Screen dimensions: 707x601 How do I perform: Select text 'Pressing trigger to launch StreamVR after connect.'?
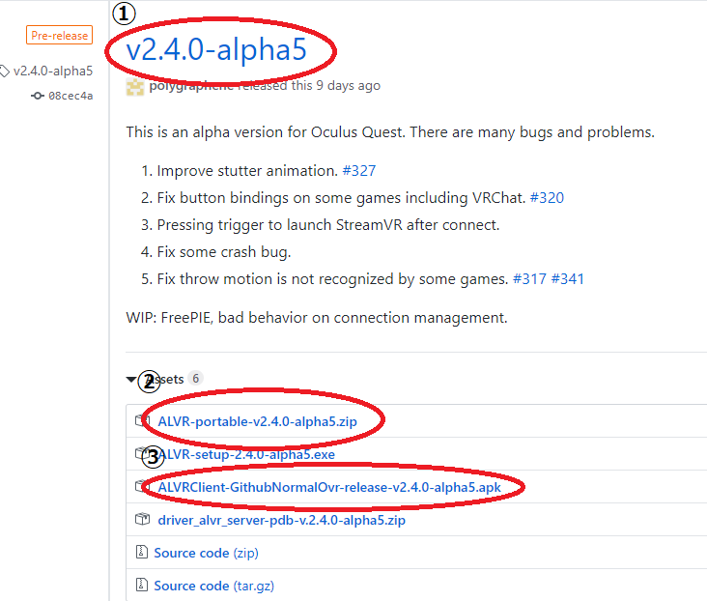(x=328, y=225)
